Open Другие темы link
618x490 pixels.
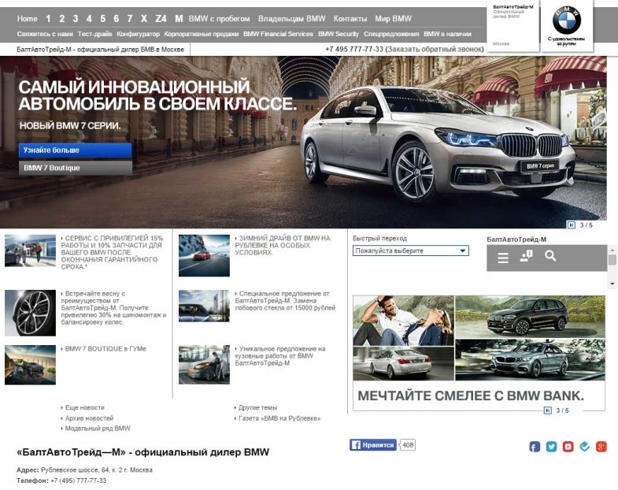coord(256,407)
